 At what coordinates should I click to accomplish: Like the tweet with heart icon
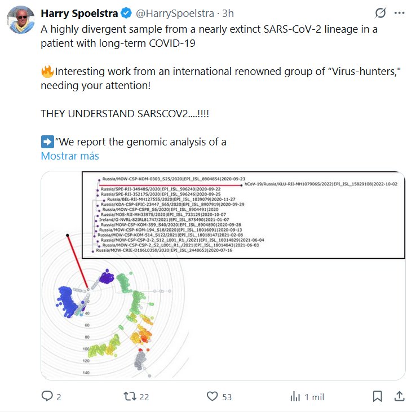[212, 397]
